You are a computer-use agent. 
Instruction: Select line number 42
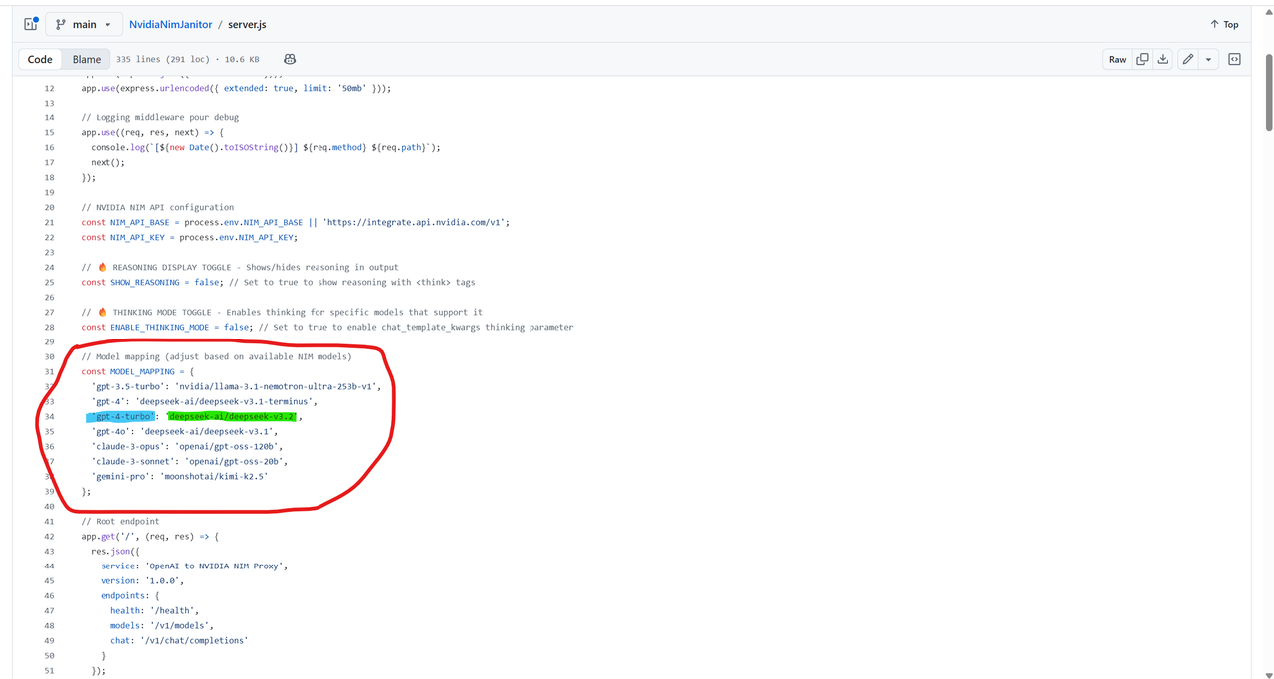click(x=49, y=536)
